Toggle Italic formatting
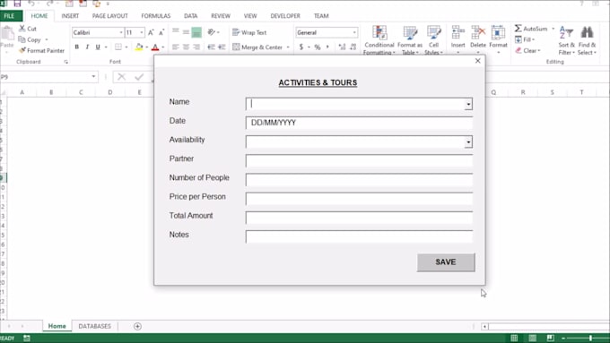The height and width of the screenshot is (343, 610). (x=87, y=47)
